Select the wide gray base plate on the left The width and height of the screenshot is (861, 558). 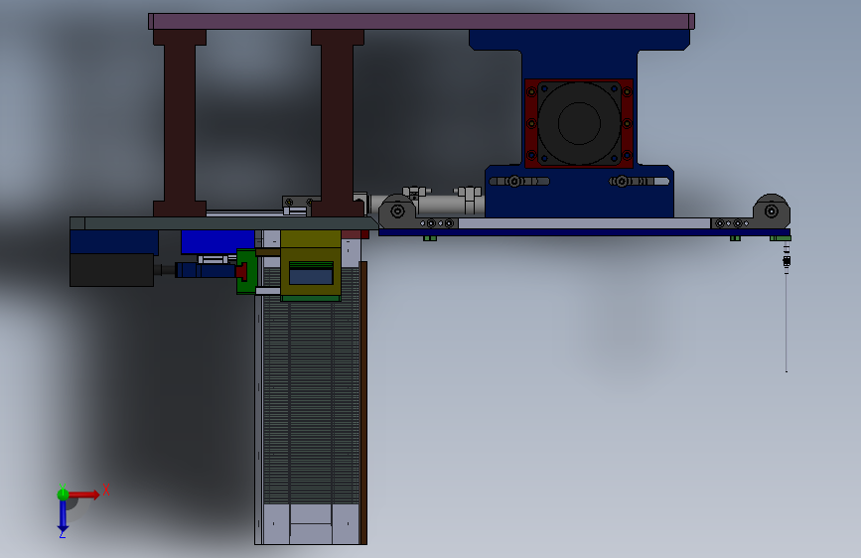223,223
